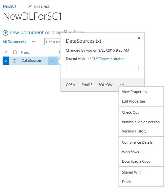Click the new document plus icon
This screenshot has width=167, height=189.
[6, 33]
